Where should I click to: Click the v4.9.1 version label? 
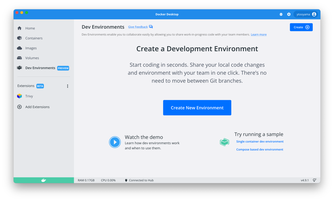[x=304, y=180]
